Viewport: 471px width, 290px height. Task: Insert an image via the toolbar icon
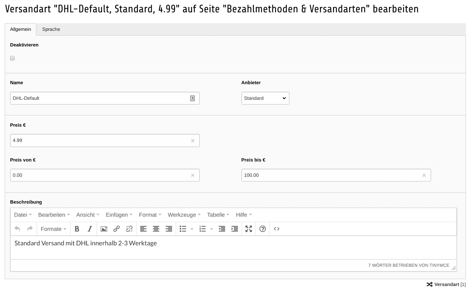click(x=104, y=229)
